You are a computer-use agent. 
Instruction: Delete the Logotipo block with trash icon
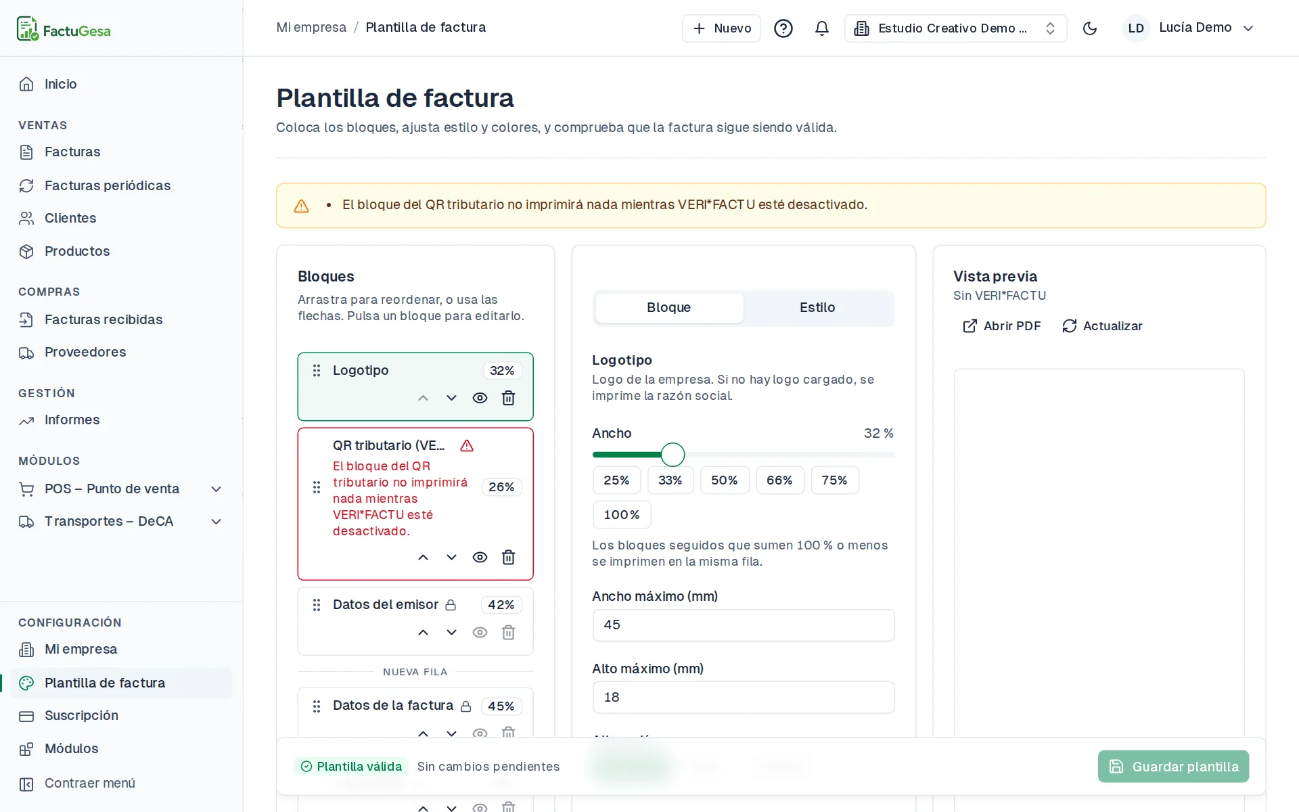(x=508, y=398)
